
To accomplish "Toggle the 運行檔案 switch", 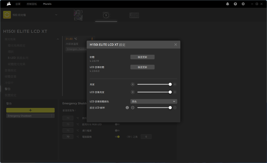I will click(117, 131).
